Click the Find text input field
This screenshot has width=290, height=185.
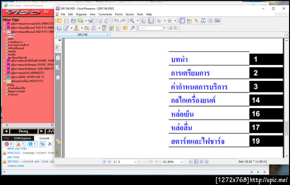pyautogui.click(x=150, y=28)
